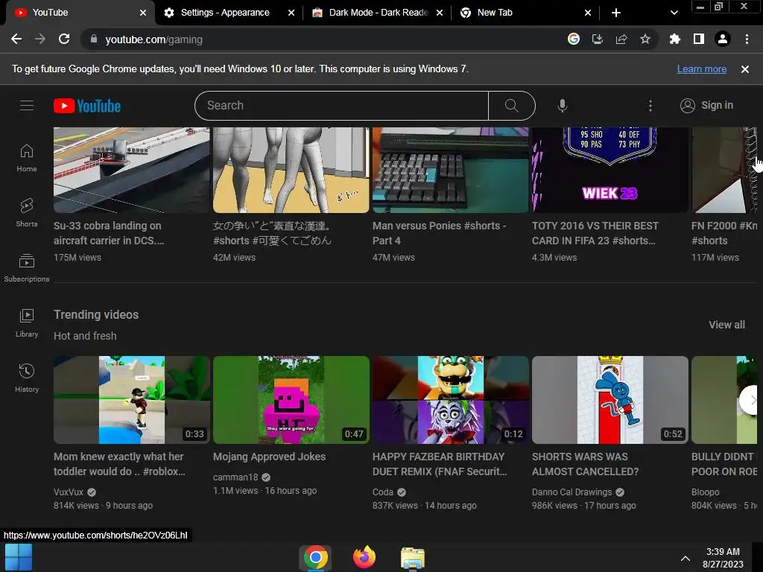Open the Japanese-titled #shorts thumbnail

(x=291, y=170)
